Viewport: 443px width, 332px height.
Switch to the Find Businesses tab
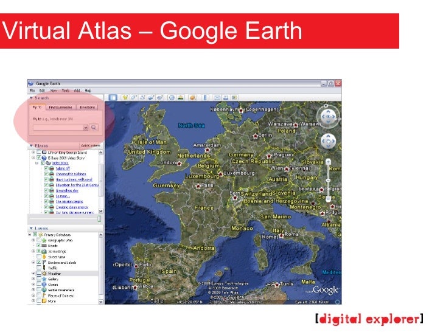point(60,107)
